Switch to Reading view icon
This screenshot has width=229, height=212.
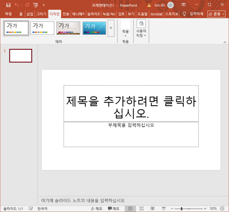coord(153,209)
